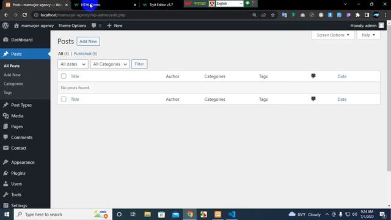
Task: Share this page icon
Action: (x=263, y=15)
